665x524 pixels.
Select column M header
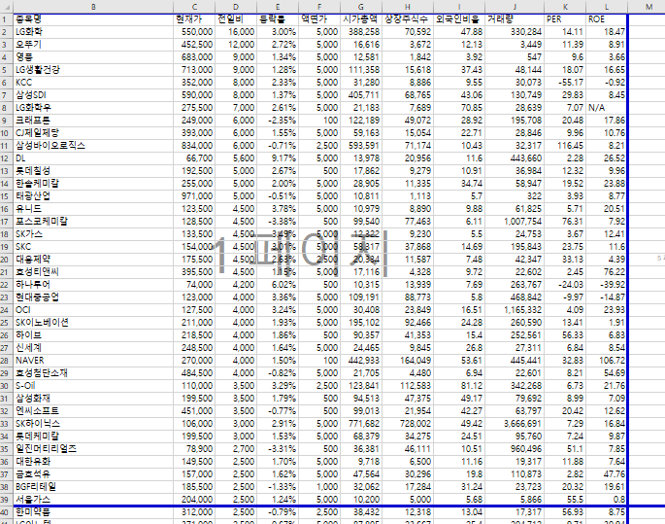pos(648,7)
